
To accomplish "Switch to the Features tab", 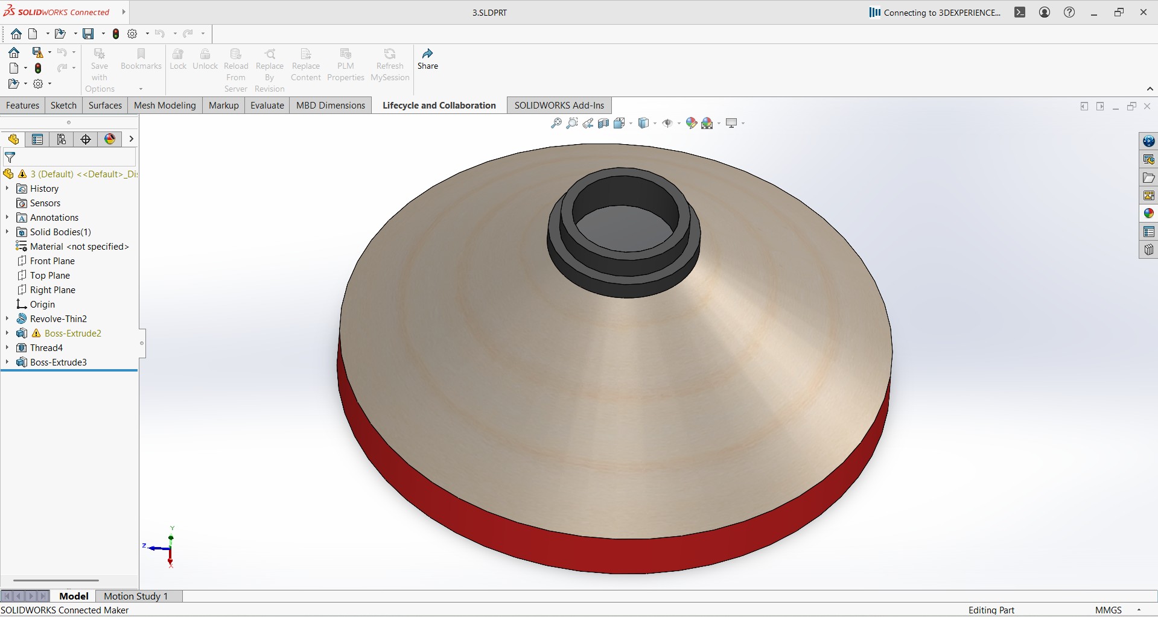I will pos(22,106).
